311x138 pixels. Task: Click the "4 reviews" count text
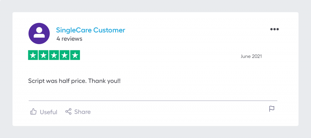(x=69, y=39)
